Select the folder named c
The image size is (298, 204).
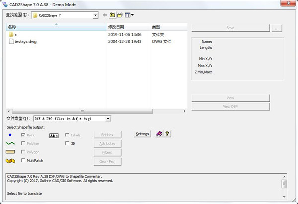coord(15,35)
